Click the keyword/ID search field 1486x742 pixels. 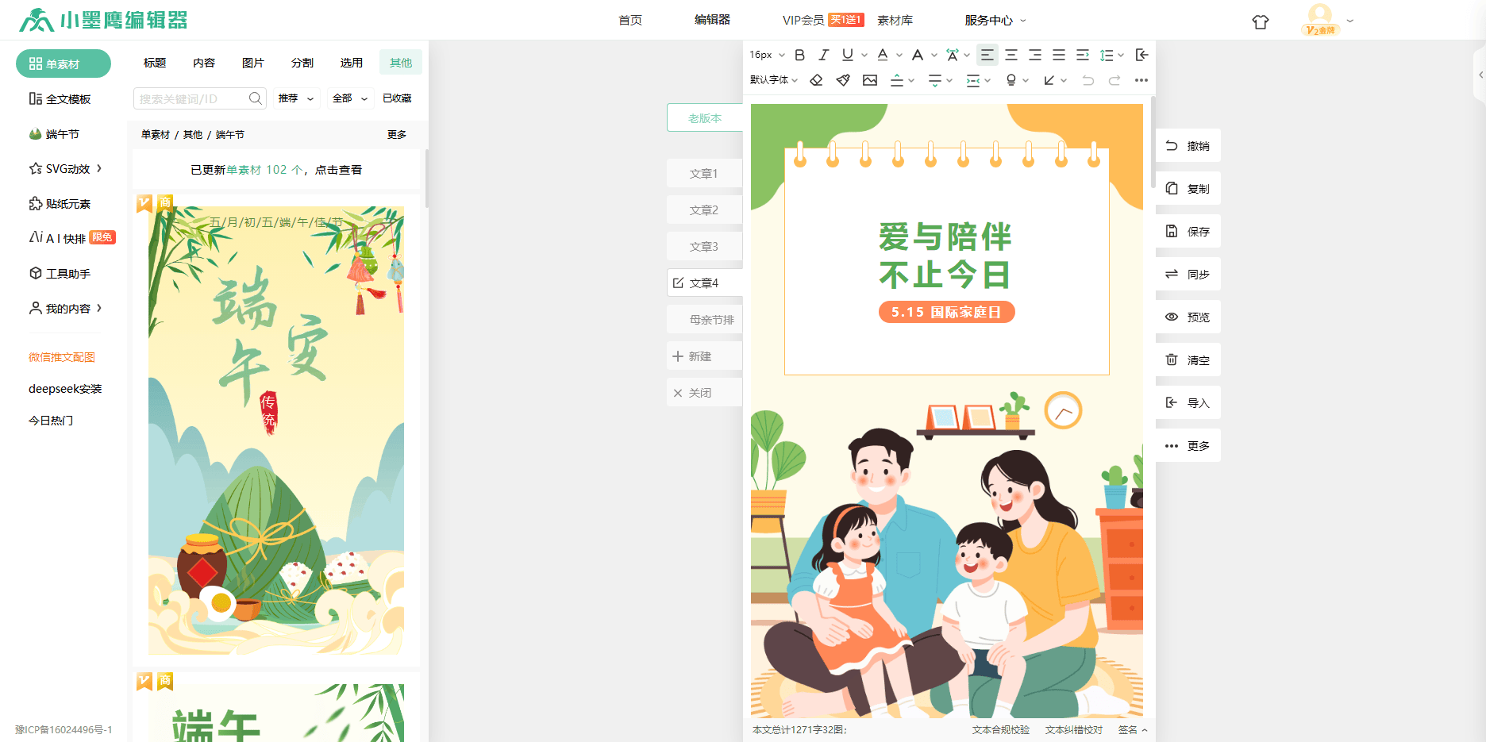coord(191,98)
